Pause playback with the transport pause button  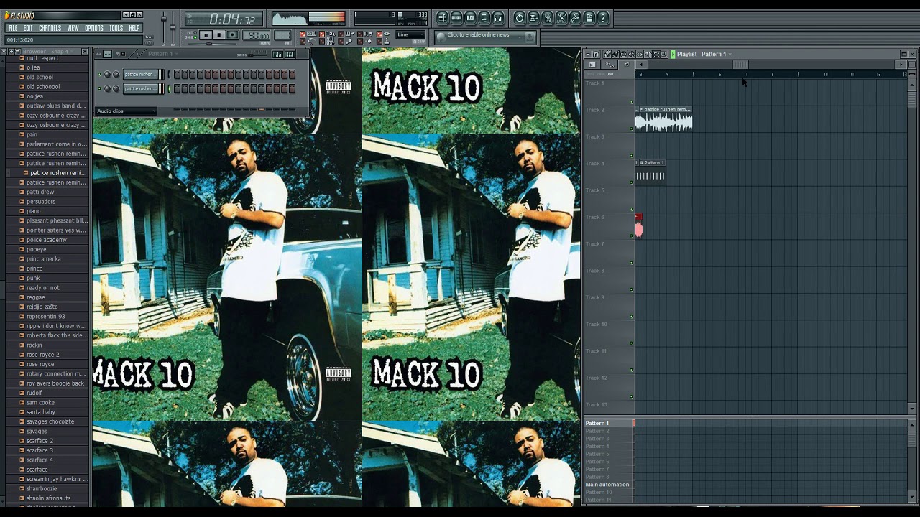(x=206, y=34)
